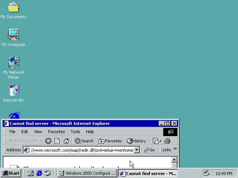Click the page icon in Address bar
The width and height of the screenshot is (238, 178).
click(x=27, y=150)
